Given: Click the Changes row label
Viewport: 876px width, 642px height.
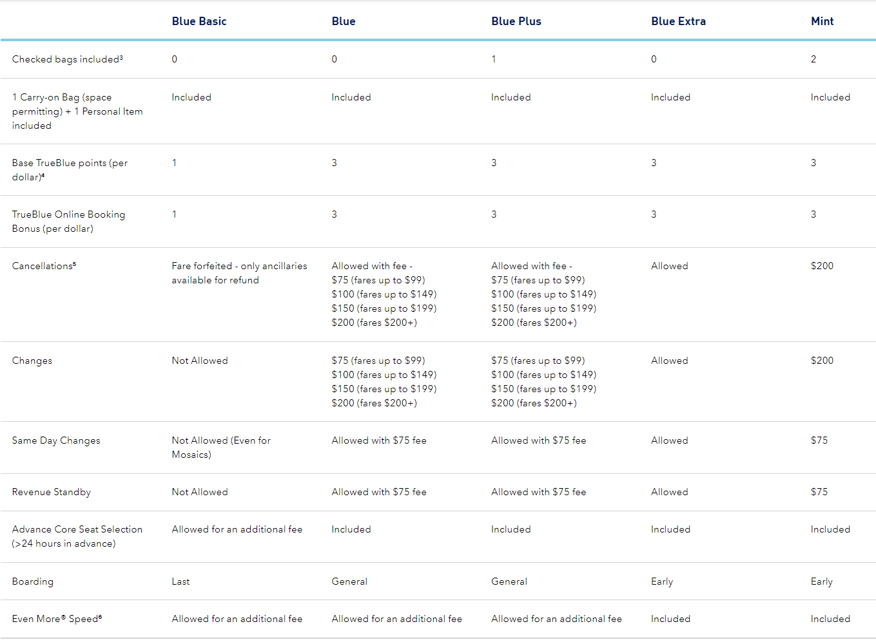Looking at the screenshot, I should 32,361.
